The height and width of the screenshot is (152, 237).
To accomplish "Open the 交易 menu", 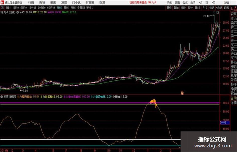I will pos(102,2).
